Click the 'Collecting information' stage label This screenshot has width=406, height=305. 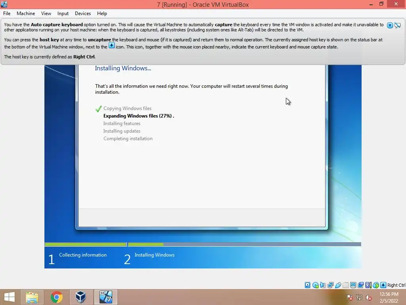pyautogui.click(x=83, y=255)
